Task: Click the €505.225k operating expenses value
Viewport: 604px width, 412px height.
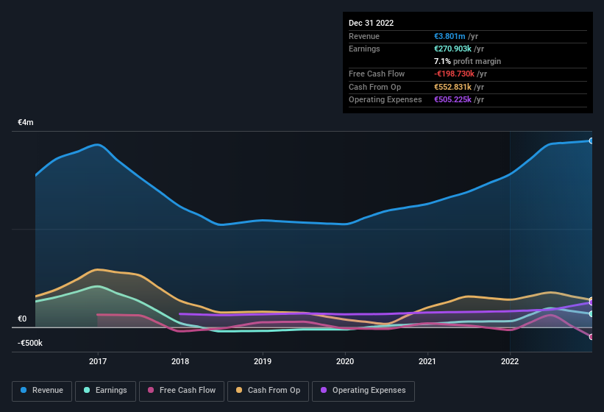Action: coord(452,99)
